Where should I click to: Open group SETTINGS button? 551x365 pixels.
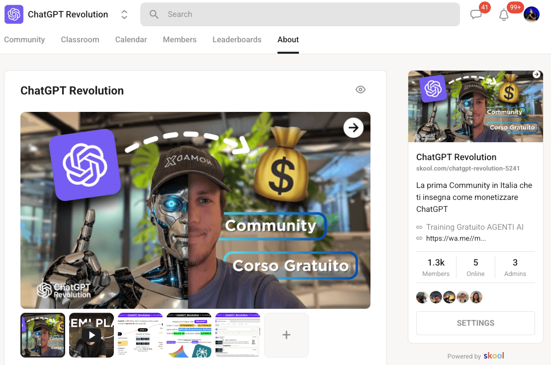475,323
